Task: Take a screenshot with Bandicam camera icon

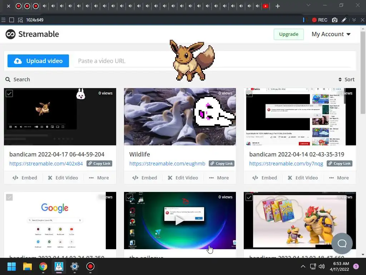Action: point(335,20)
